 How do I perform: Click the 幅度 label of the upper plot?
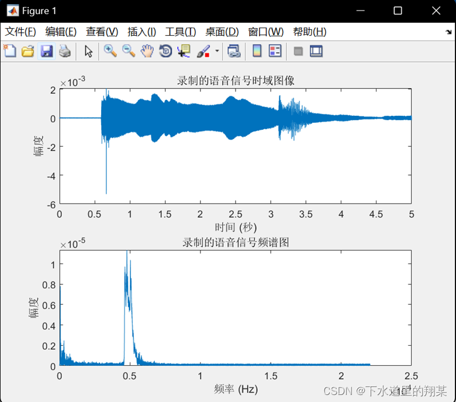point(39,146)
